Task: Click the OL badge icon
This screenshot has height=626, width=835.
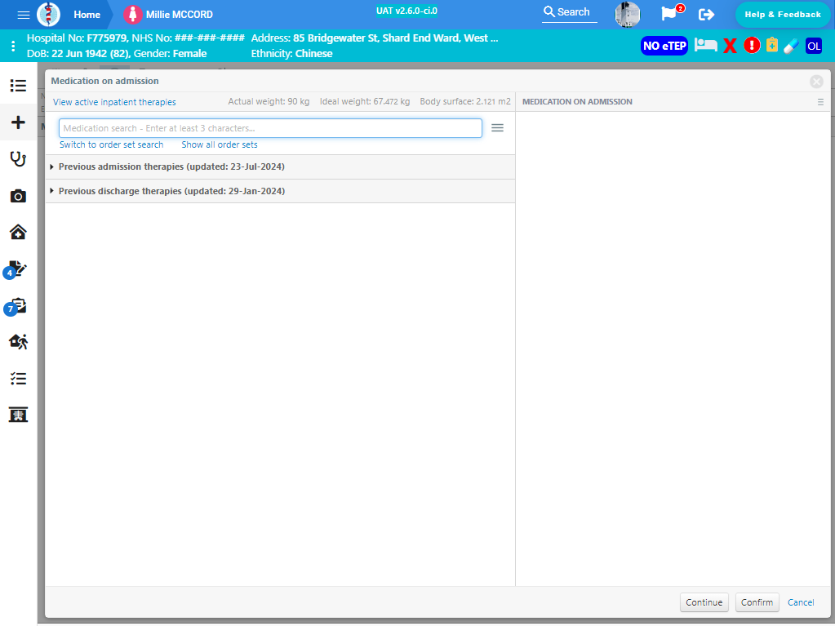Action: pos(813,46)
